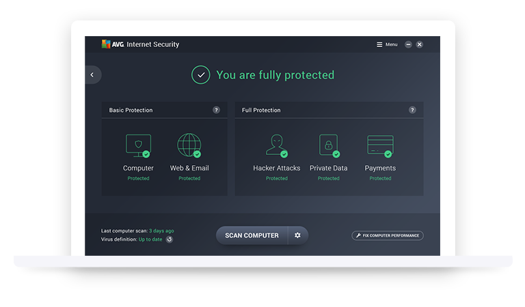Open the hamburger Menu
Viewport: 525px width, 307px height.
[x=387, y=44]
